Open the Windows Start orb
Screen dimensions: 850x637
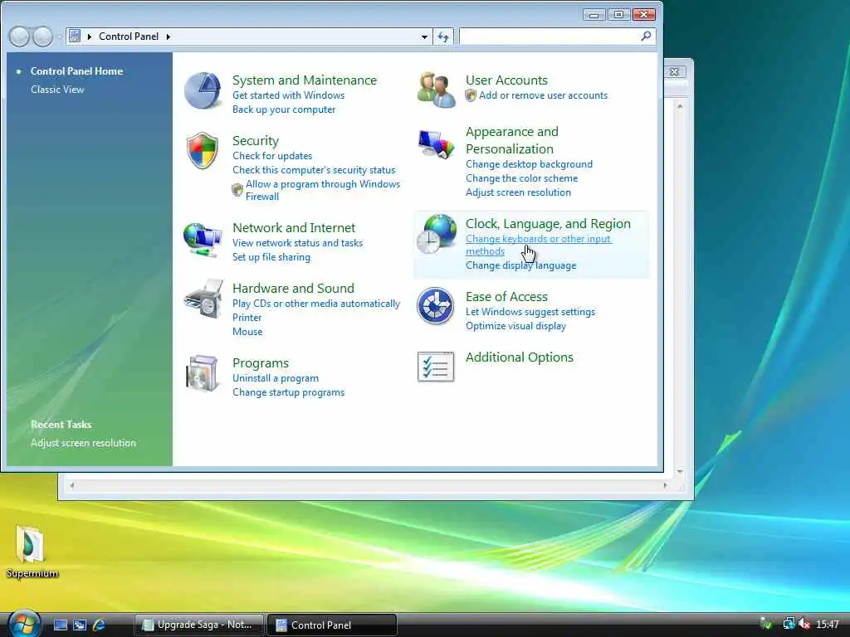point(23,624)
